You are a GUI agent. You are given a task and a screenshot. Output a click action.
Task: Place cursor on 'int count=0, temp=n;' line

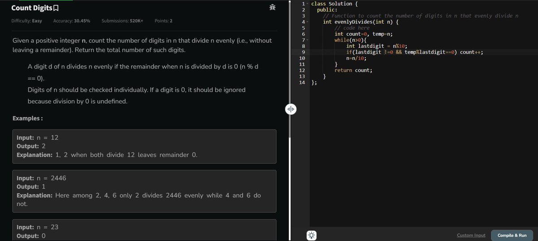coord(364,34)
